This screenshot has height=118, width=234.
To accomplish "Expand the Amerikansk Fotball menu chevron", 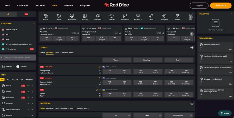I will click(x=33, y=110).
